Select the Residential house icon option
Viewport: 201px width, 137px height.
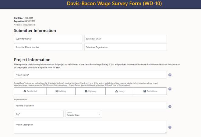(30, 91)
